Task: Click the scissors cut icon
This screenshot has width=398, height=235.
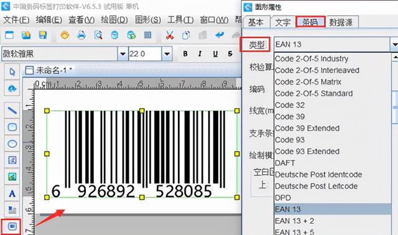Action: (x=170, y=35)
